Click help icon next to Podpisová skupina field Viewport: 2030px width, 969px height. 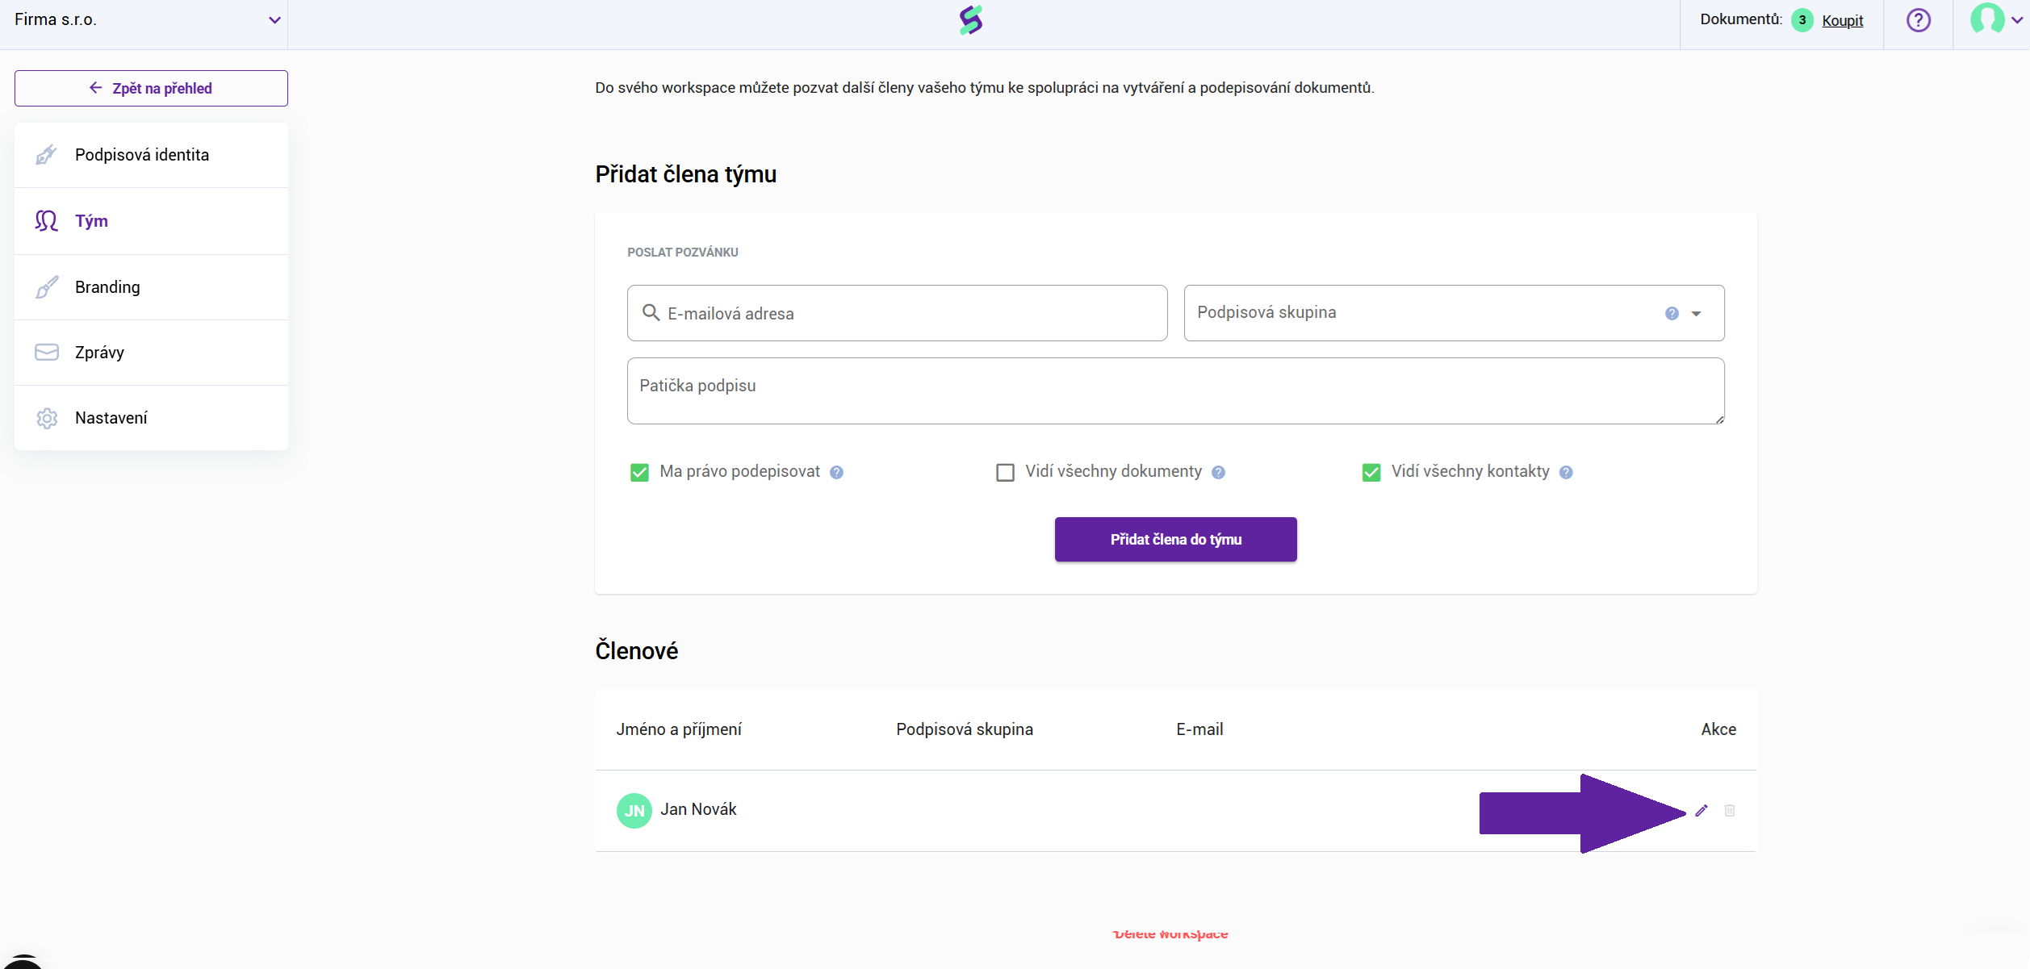pyautogui.click(x=1671, y=313)
